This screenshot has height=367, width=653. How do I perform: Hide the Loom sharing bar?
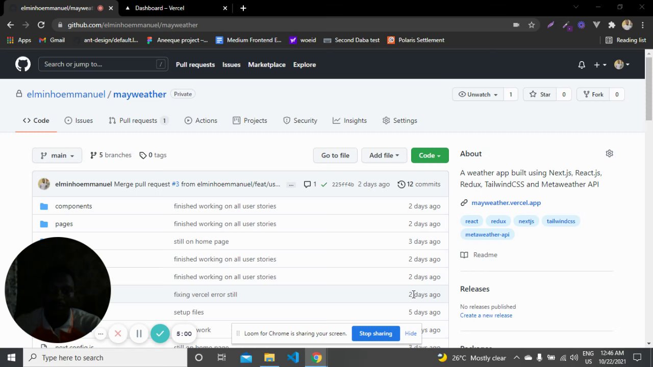click(x=411, y=334)
